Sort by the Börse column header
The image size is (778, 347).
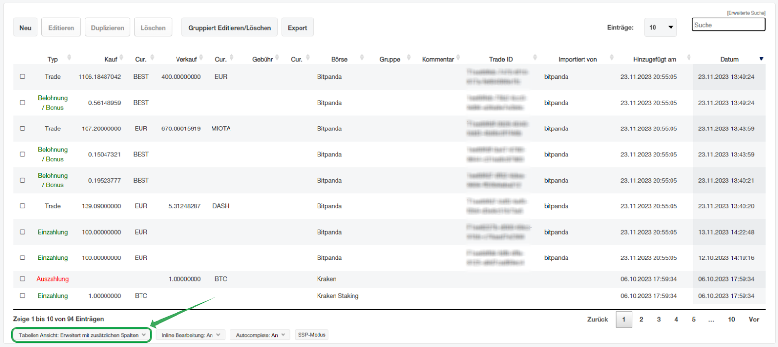click(x=339, y=59)
